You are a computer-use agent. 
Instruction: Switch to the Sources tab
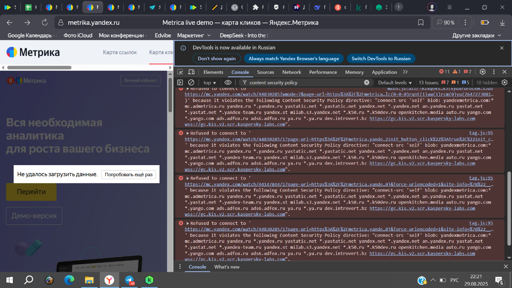pyautogui.click(x=265, y=72)
